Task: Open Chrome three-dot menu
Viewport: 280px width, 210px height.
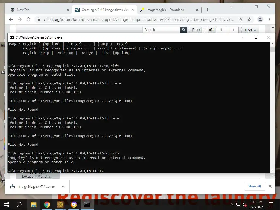Action: click(269, 19)
